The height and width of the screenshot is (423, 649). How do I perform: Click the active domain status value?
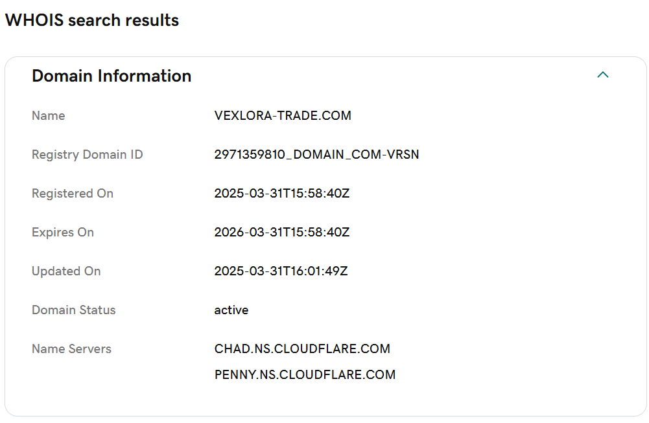click(x=231, y=310)
